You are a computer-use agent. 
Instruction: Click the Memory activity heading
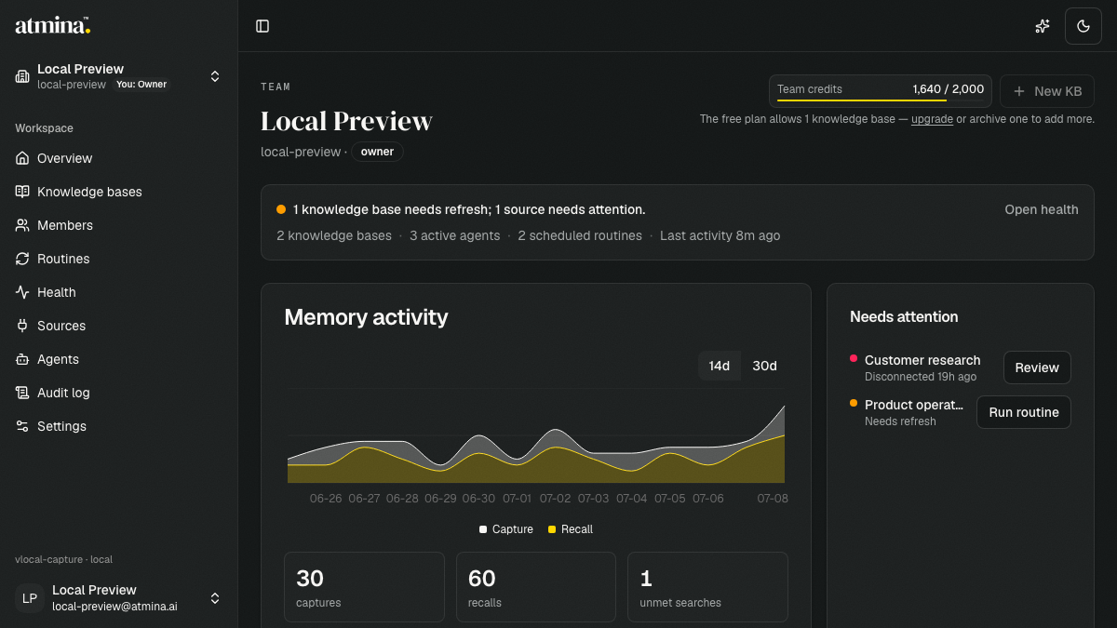[x=366, y=317]
